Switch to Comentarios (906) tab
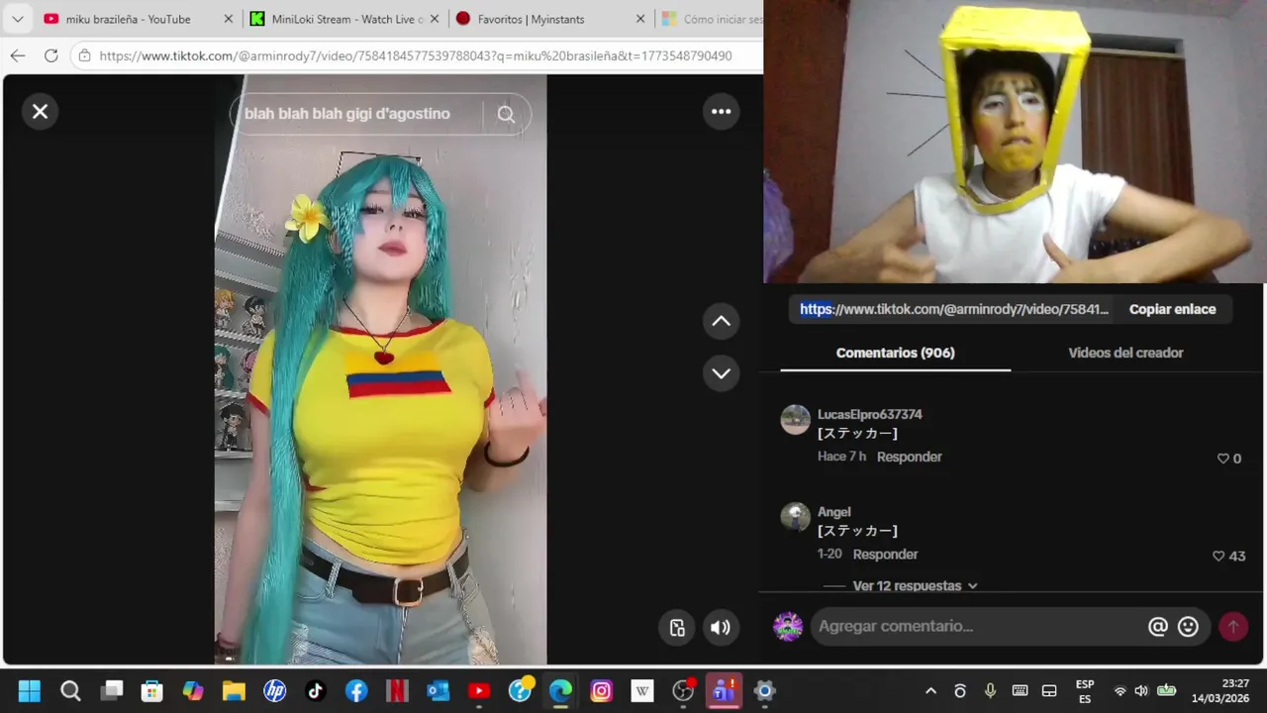Screen dimensions: 1267x713 point(895,353)
